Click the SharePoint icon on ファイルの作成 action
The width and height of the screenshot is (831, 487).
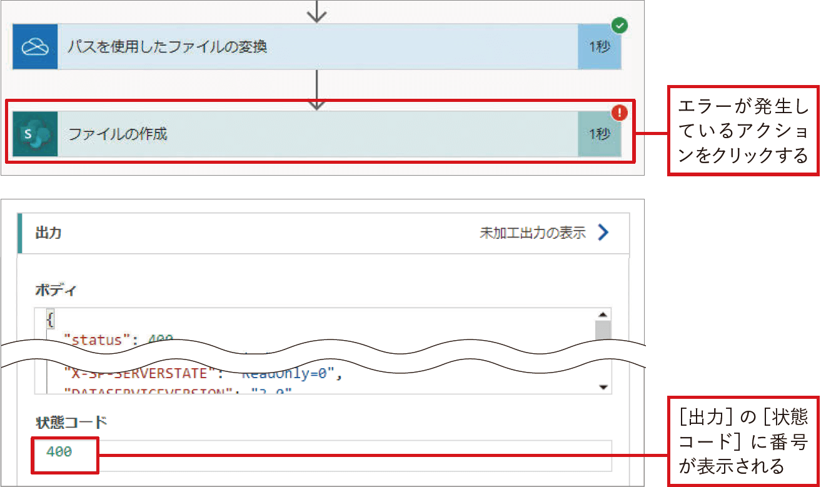click(35, 134)
